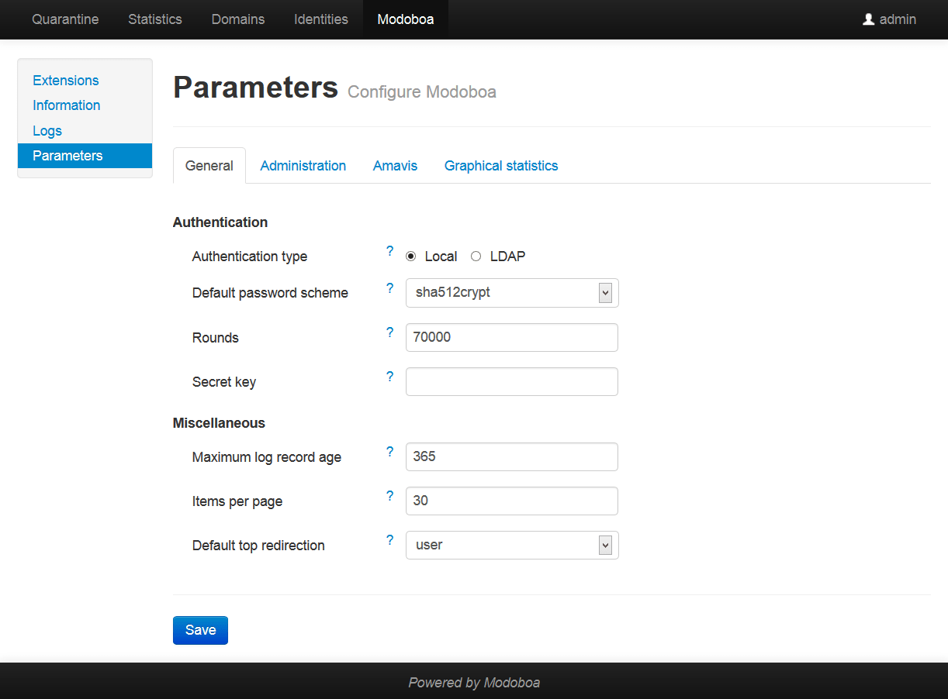The height and width of the screenshot is (699, 948).
Task: Open help tooltip for Secret key
Action: tap(389, 377)
